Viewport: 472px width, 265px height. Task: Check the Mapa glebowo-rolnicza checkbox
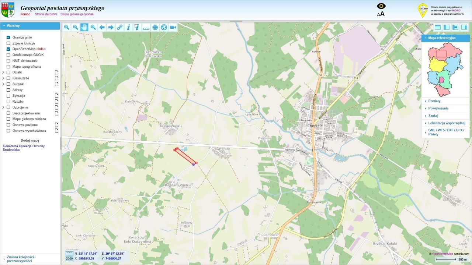(8, 119)
